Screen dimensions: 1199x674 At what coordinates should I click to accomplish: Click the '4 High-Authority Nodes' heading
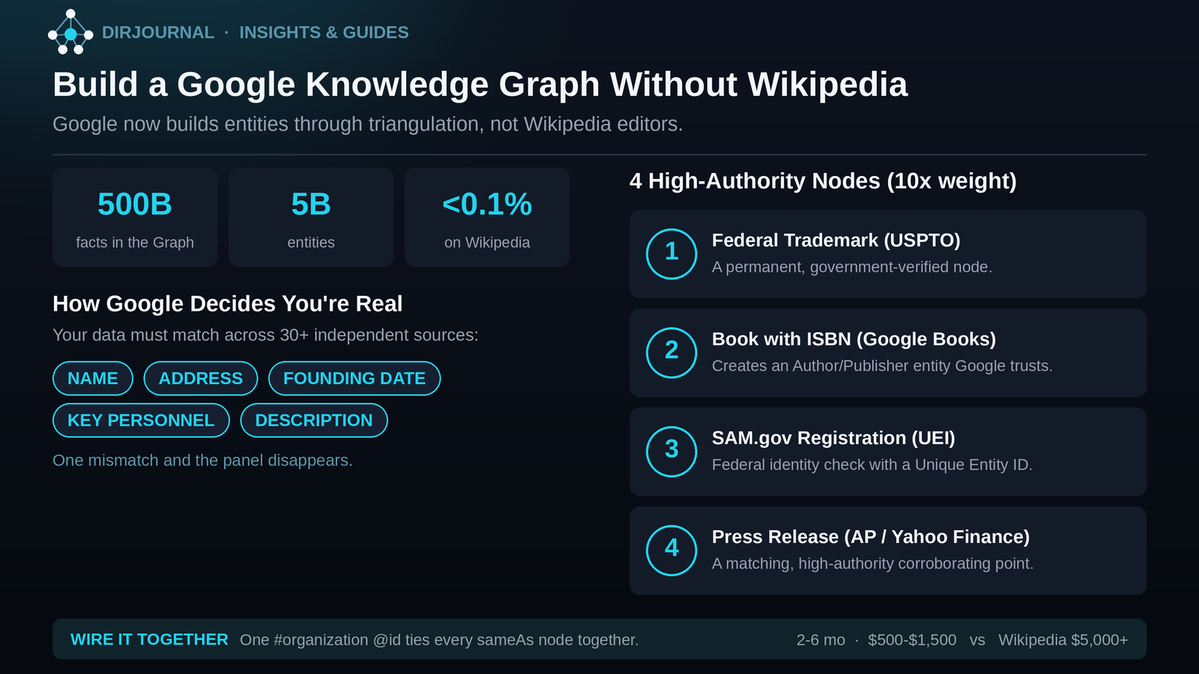click(823, 180)
